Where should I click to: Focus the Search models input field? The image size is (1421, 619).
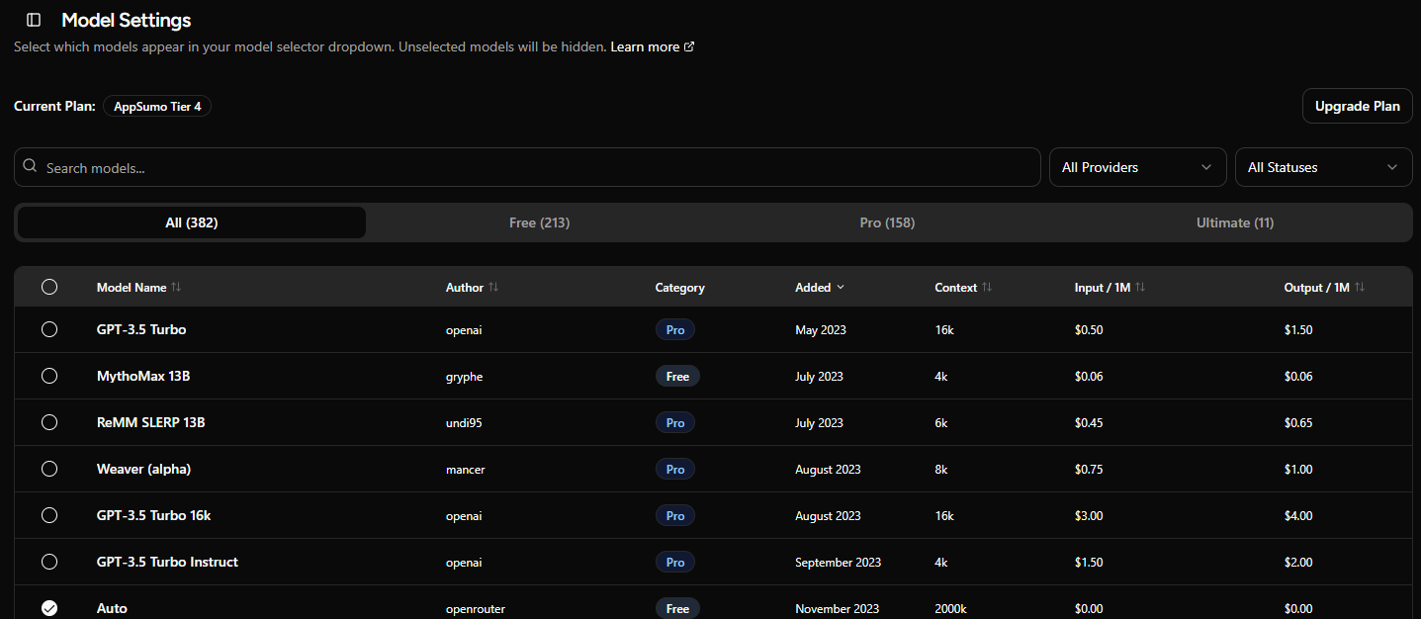[x=527, y=167]
